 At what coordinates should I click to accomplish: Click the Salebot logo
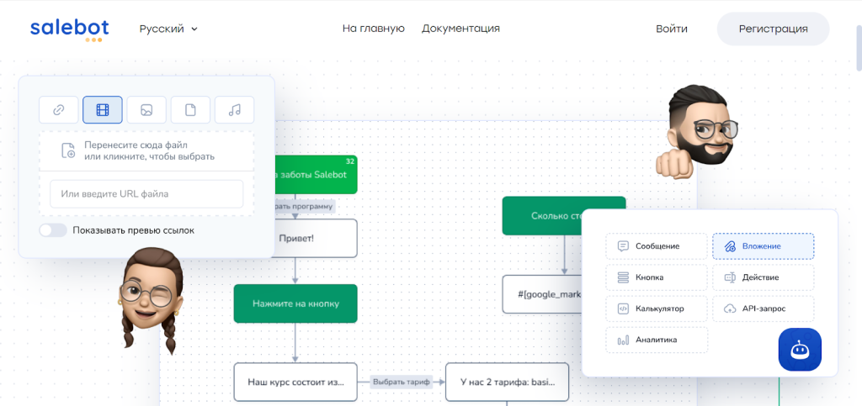click(x=67, y=29)
